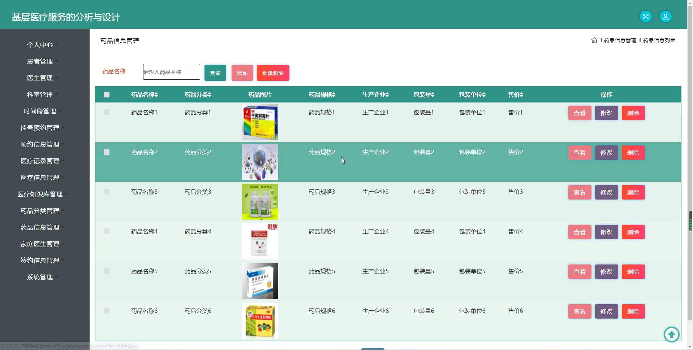Click 查看 for 药品名称2
Screen dimensions: 693x350
click(x=580, y=153)
